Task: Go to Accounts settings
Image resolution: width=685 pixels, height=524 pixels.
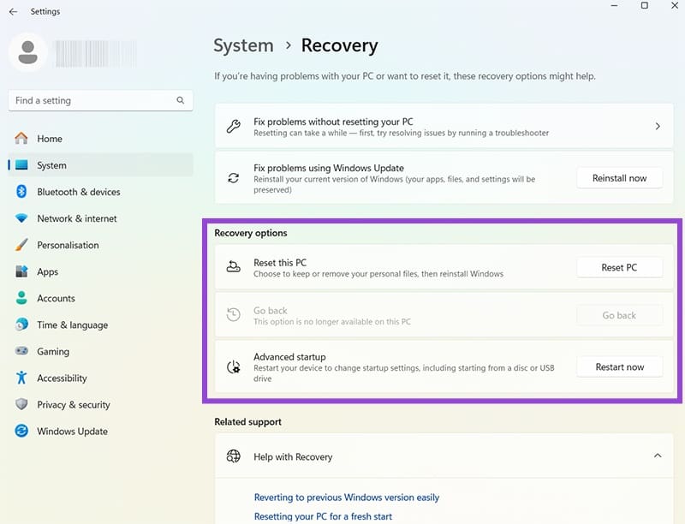Action: 56,298
